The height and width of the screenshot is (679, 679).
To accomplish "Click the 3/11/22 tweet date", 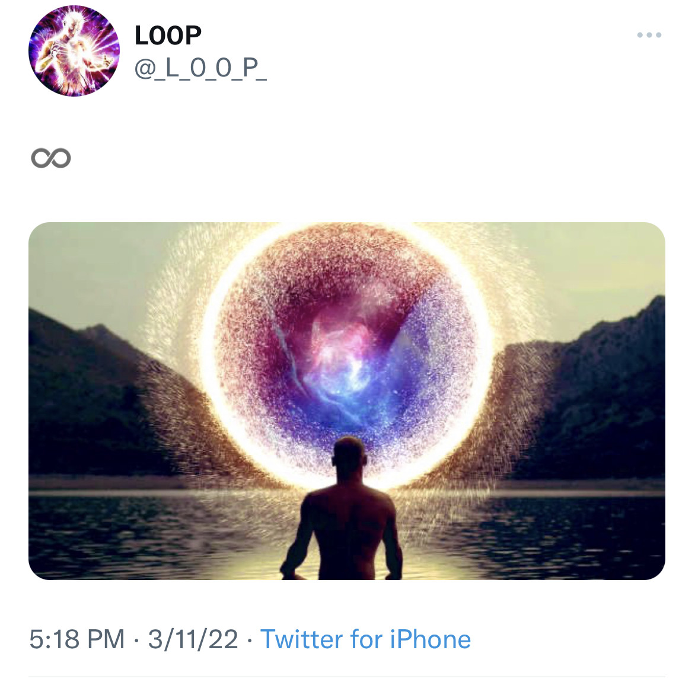I will click(193, 640).
